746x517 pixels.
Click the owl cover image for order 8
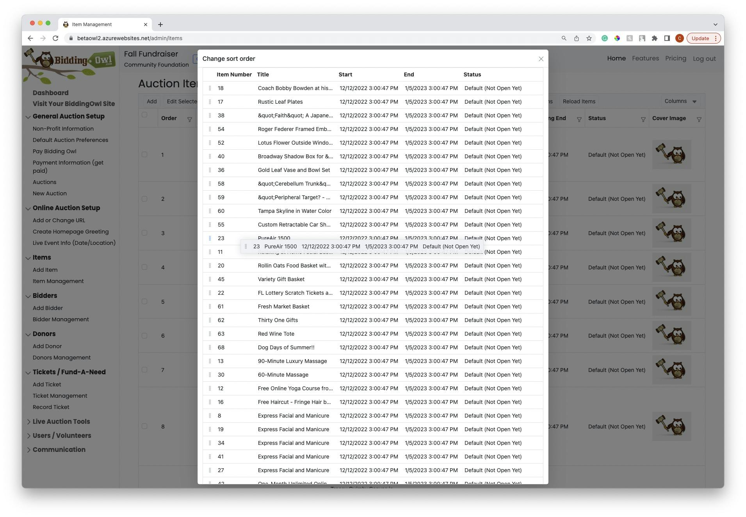[x=671, y=426]
